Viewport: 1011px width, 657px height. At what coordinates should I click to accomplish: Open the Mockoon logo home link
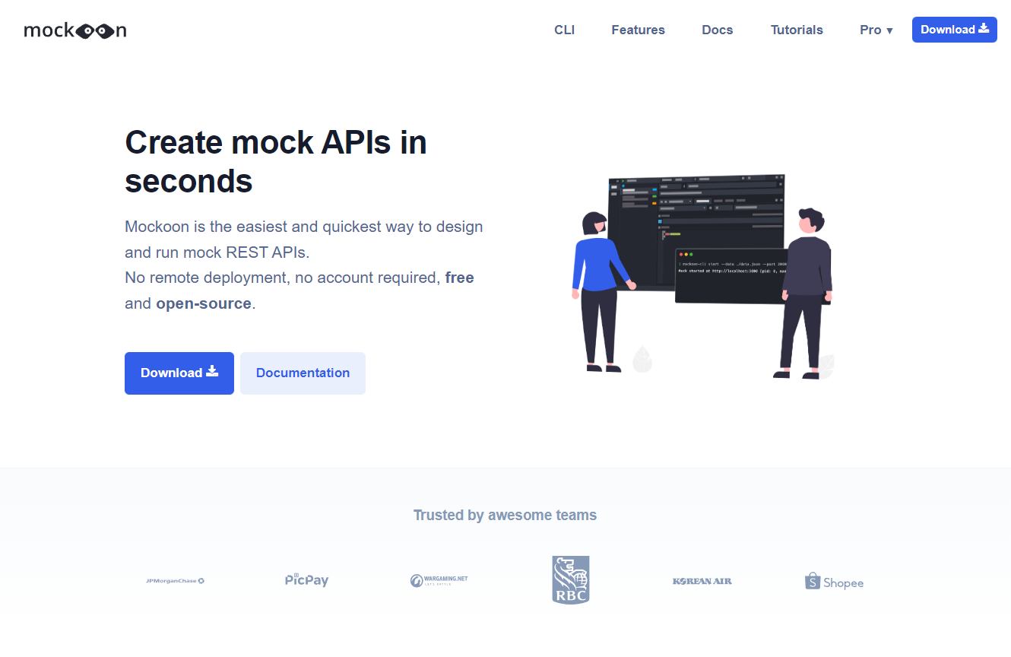[x=75, y=30]
